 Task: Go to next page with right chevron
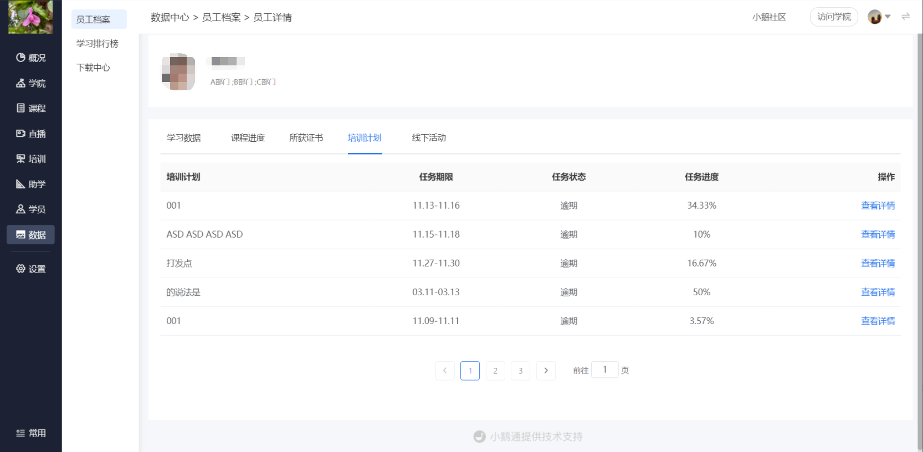[x=546, y=371]
